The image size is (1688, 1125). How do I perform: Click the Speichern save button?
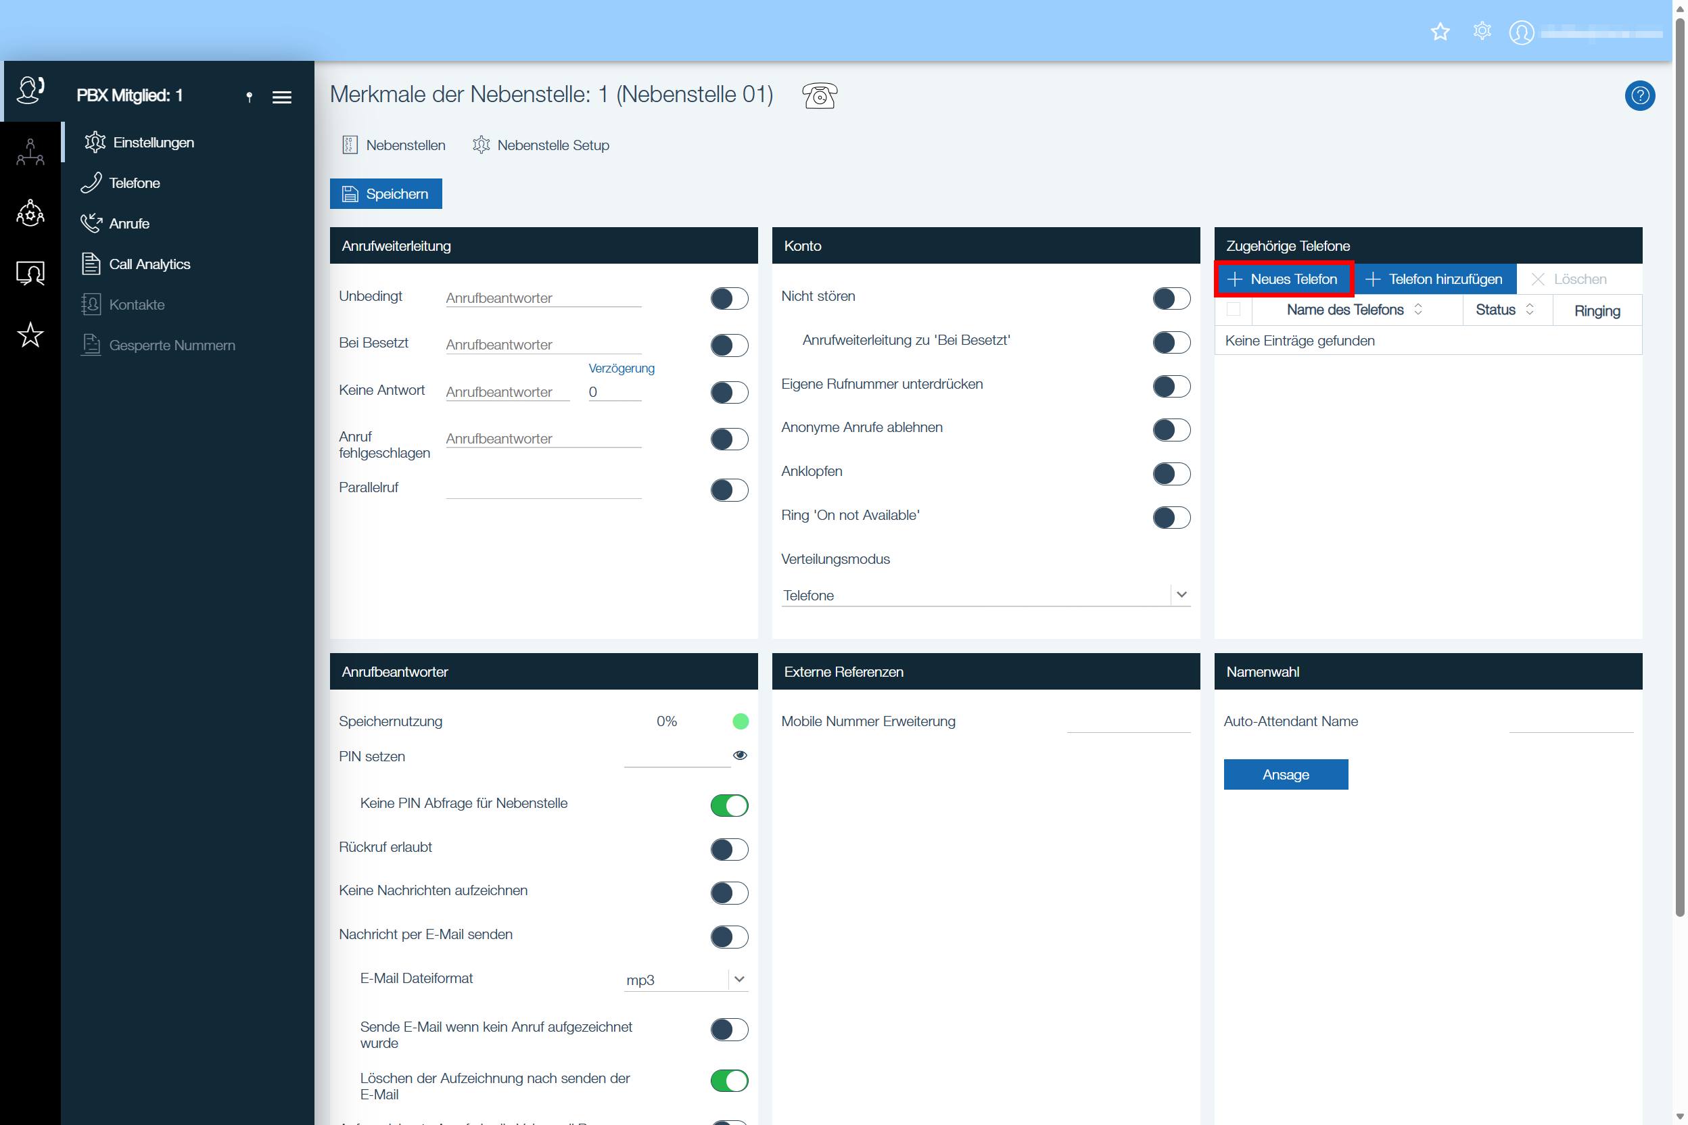385,194
